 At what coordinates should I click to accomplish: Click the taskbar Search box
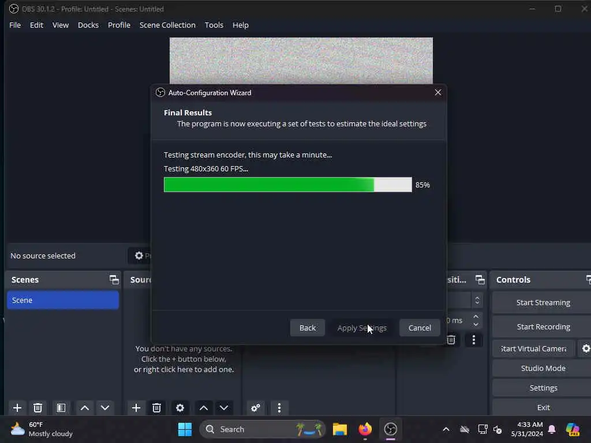click(263, 429)
